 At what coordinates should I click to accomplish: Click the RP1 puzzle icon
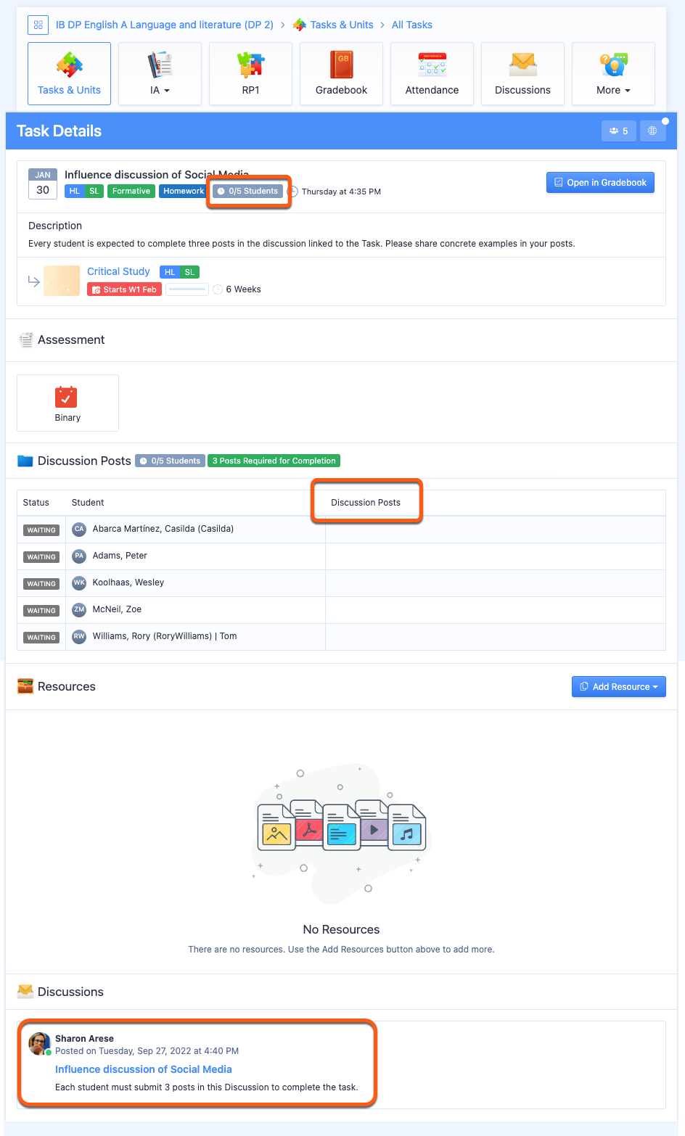pos(250,65)
